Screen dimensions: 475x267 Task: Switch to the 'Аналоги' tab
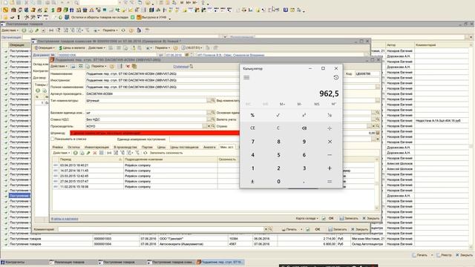coord(209,147)
